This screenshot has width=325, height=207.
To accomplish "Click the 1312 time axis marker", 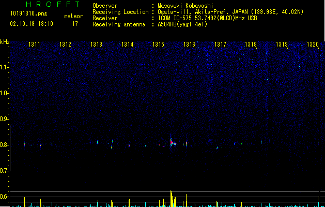I will coord(65,45).
